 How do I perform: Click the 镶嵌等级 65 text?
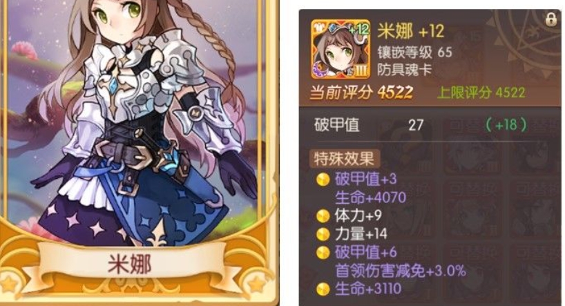pyautogui.click(x=414, y=52)
